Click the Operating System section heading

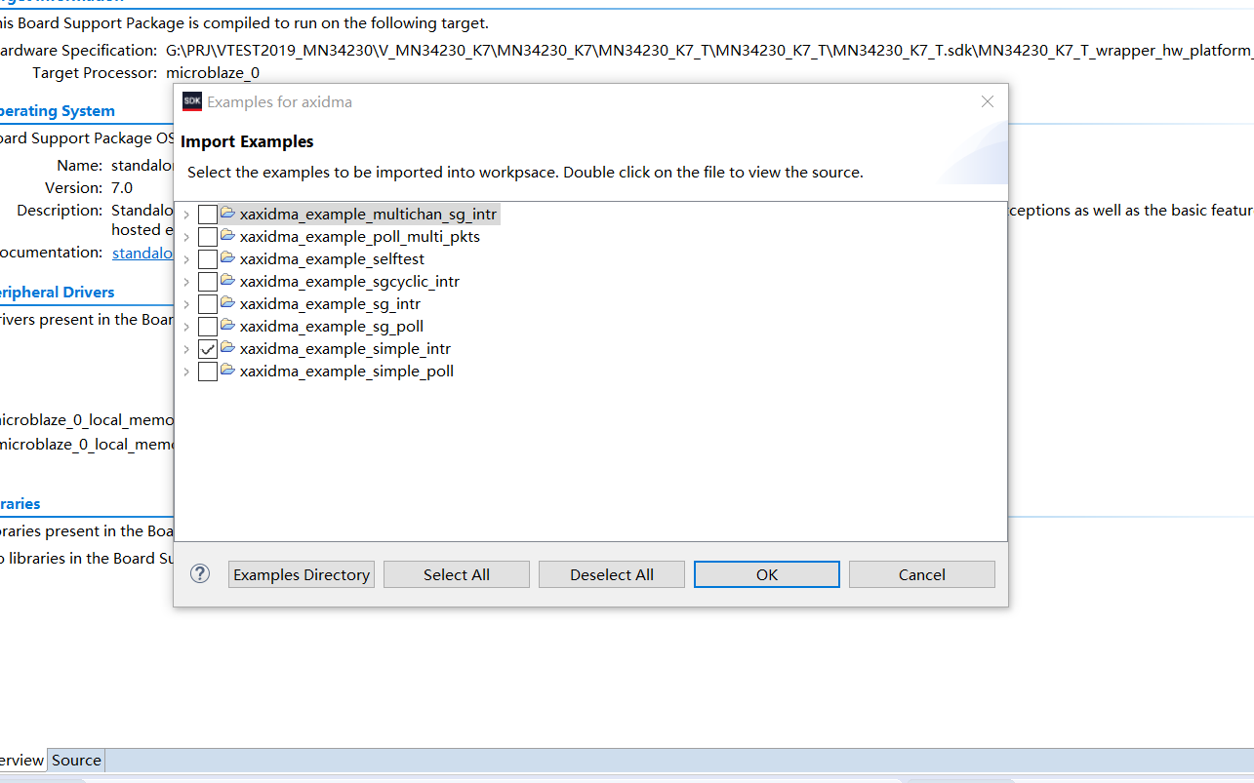(58, 111)
